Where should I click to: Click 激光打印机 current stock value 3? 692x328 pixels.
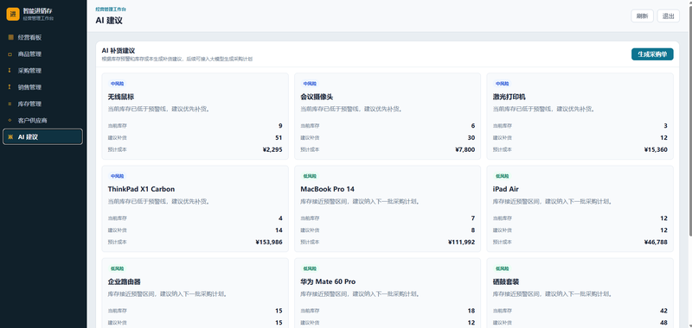point(665,126)
